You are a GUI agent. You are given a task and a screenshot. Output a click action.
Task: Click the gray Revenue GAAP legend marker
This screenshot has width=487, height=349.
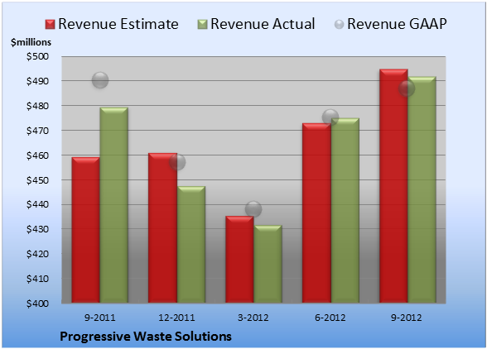pyautogui.click(x=340, y=25)
